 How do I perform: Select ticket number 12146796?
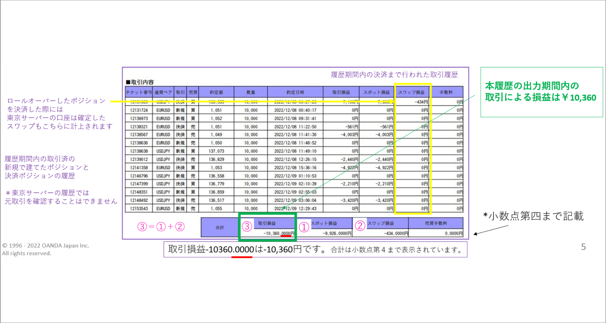[x=139, y=176]
